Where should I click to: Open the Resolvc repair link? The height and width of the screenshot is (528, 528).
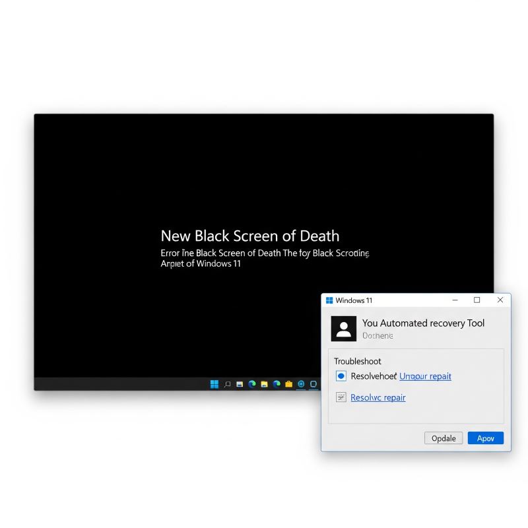coord(378,398)
